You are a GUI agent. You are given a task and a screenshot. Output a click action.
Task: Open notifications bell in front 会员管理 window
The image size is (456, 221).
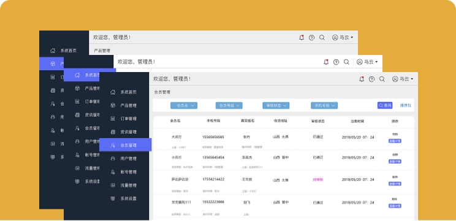[362, 79]
